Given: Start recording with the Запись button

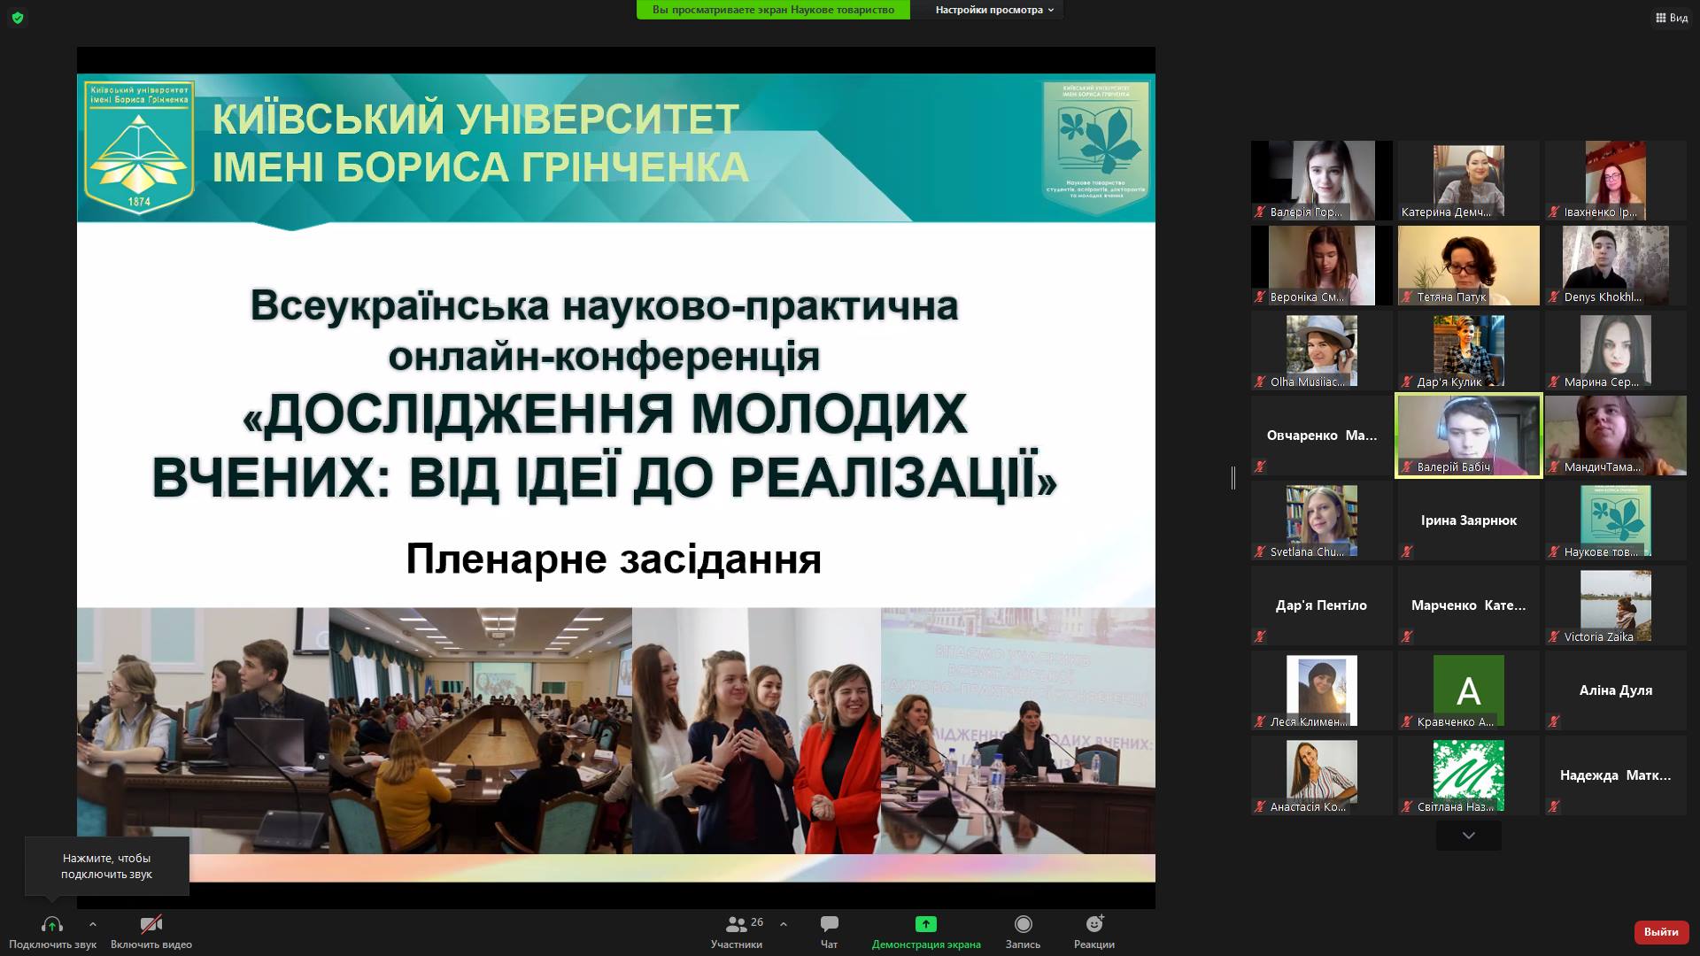Looking at the screenshot, I should pyautogui.click(x=1023, y=932).
